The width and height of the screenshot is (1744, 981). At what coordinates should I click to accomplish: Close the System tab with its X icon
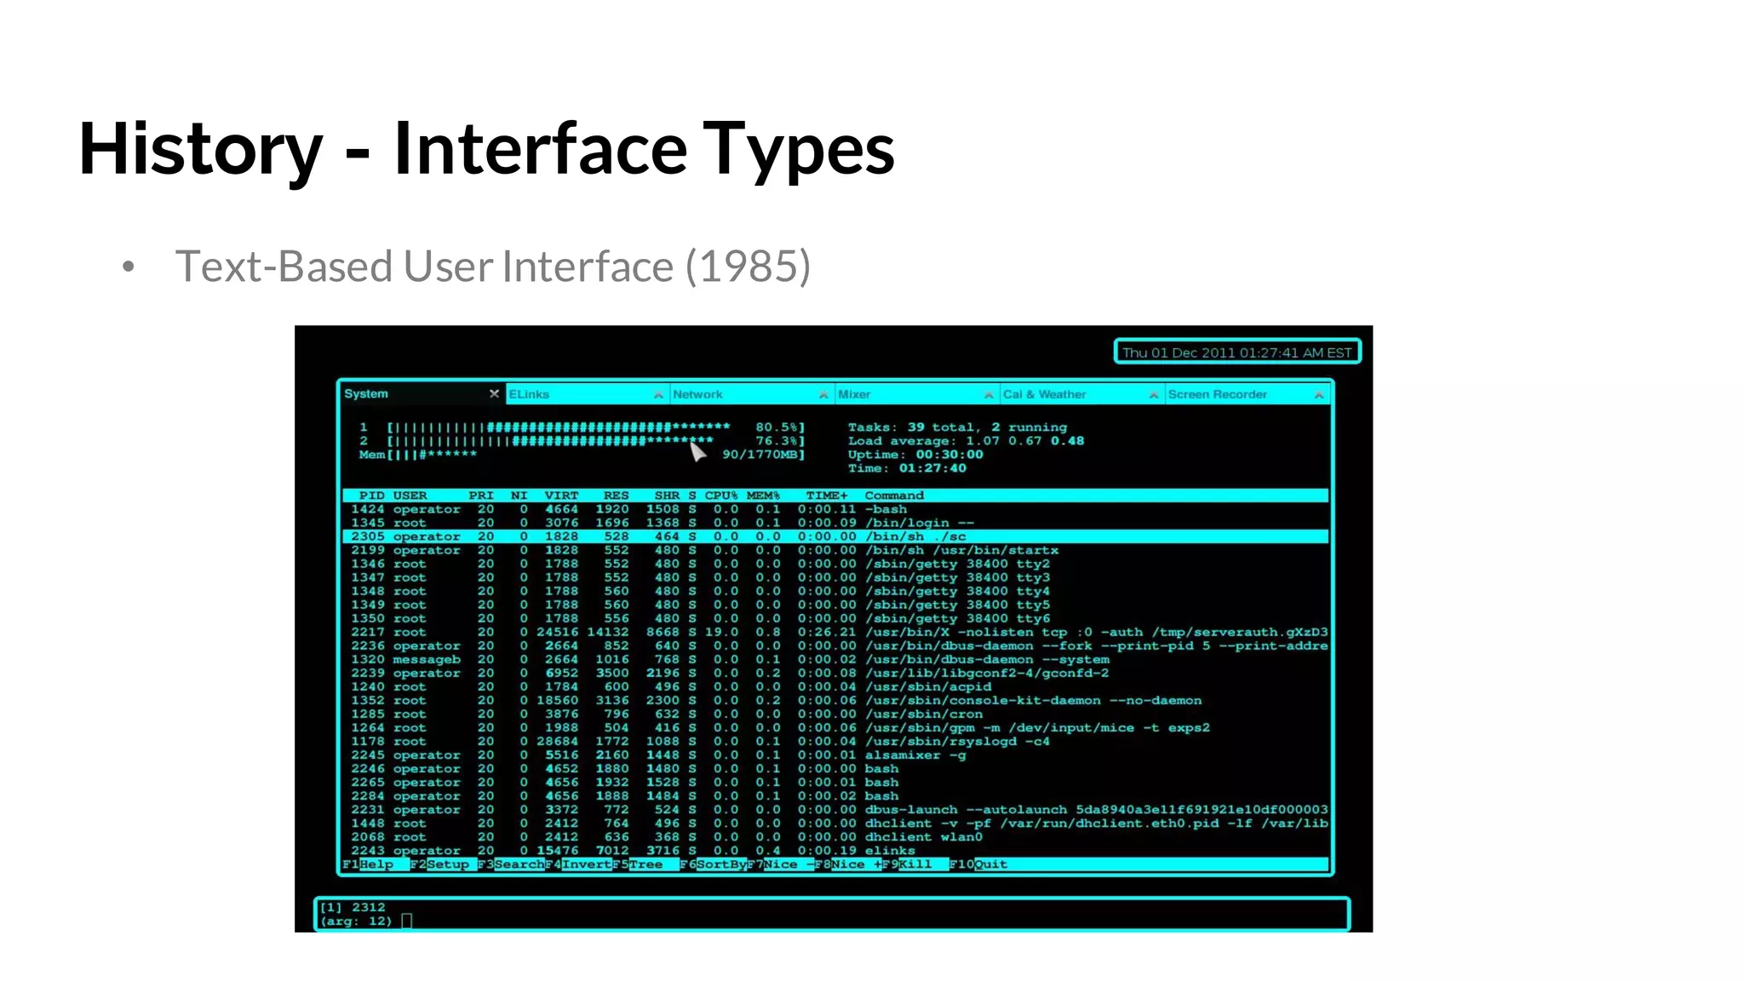tap(494, 393)
